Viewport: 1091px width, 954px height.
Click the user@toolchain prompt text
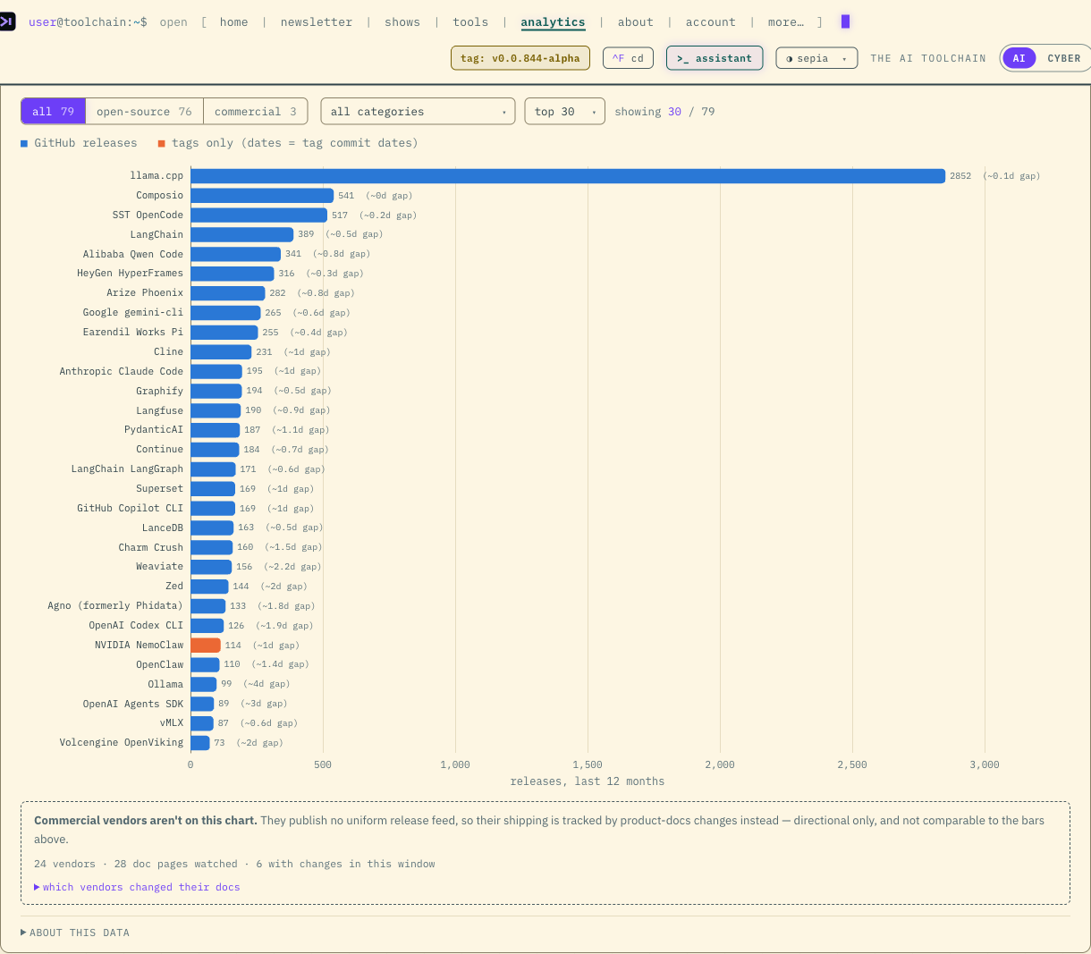tap(88, 22)
